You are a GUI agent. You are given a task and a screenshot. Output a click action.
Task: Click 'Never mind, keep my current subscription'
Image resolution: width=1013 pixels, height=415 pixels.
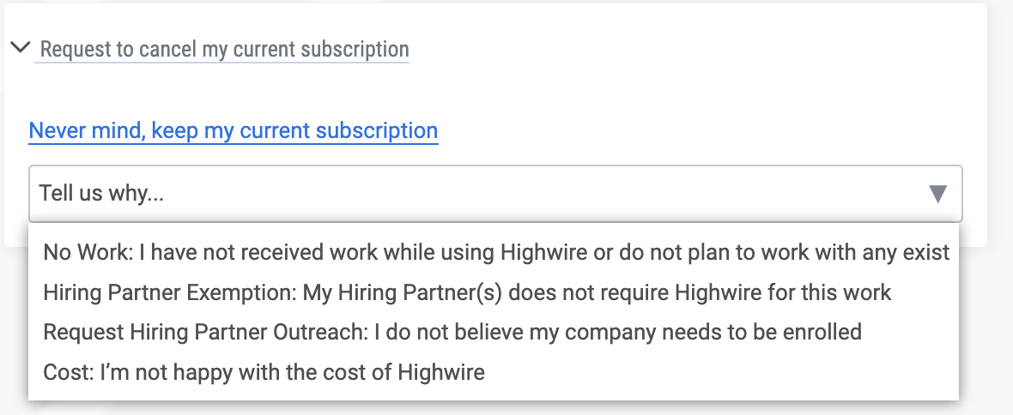click(x=234, y=131)
